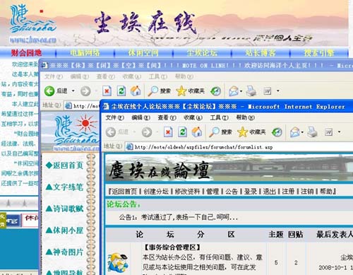
Task: Open the 文件(F) menu in front browser
Action: click(x=114, y=117)
